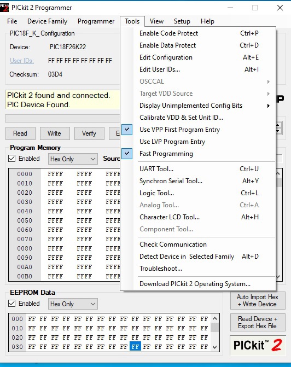291x367 pixels.
Task: Expand OSCCAL submenu arrow
Action: tap(268, 81)
